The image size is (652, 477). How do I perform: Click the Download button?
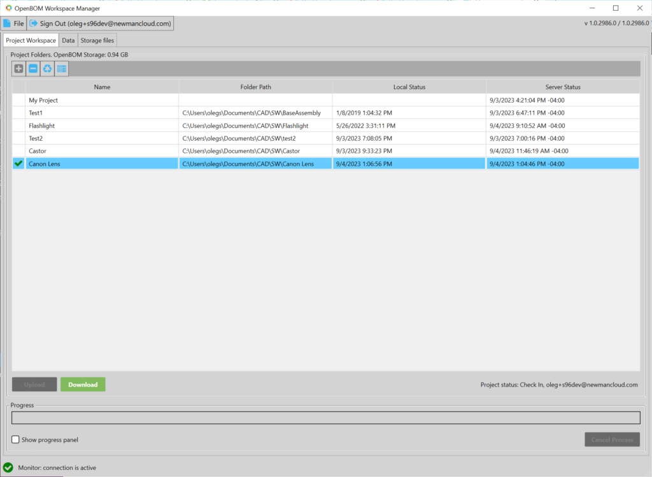click(83, 384)
